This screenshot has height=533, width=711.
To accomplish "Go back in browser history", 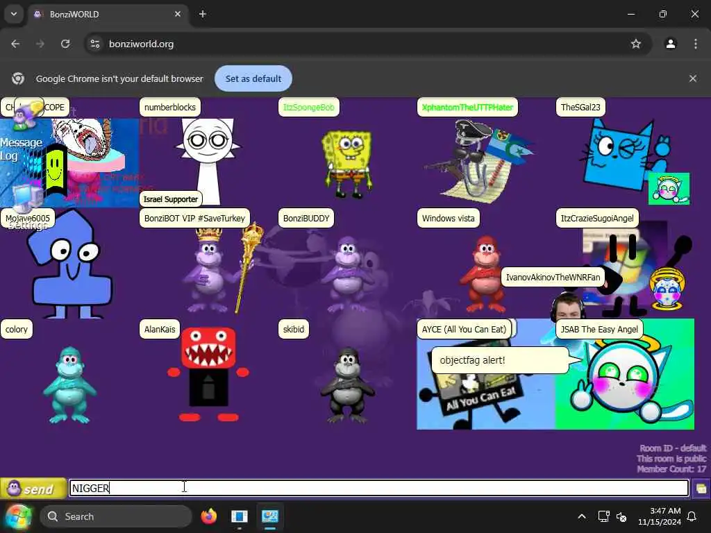I will [x=15, y=44].
